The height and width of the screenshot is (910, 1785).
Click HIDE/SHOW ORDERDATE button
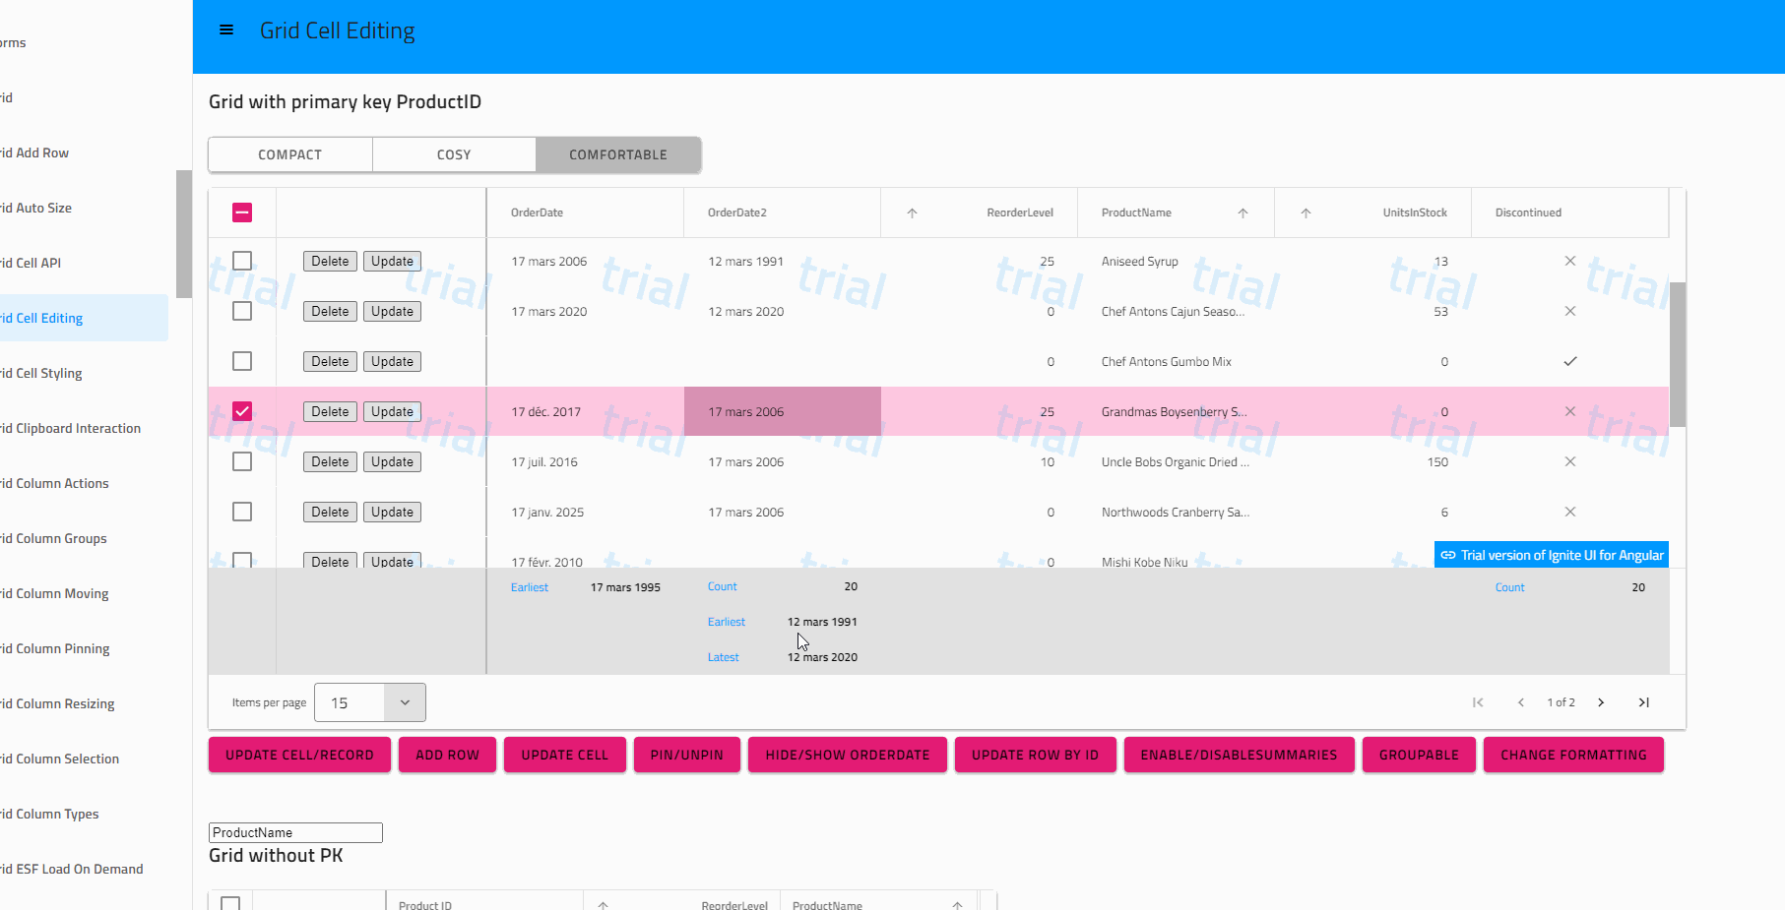click(x=848, y=755)
